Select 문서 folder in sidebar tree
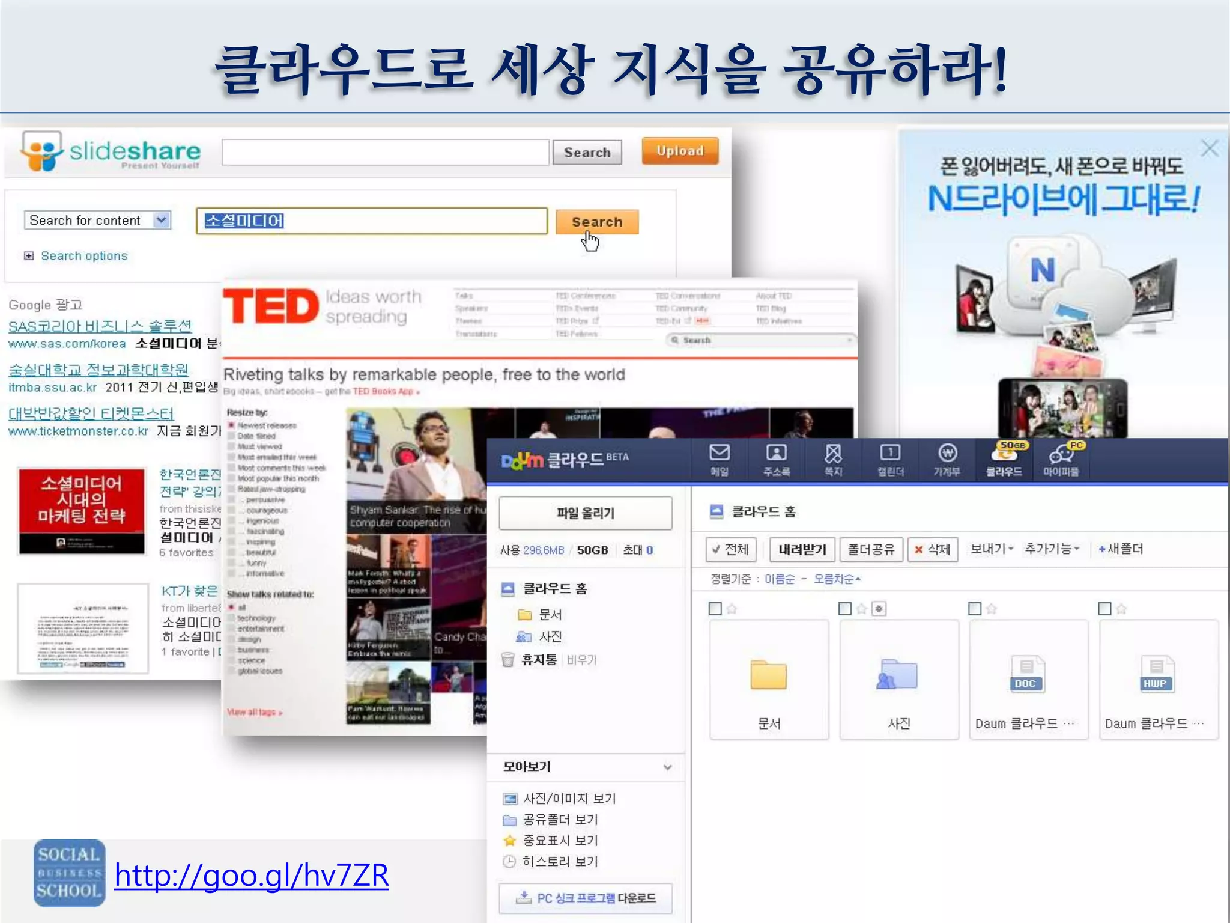The image size is (1230, 923). [x=550, y=614]
